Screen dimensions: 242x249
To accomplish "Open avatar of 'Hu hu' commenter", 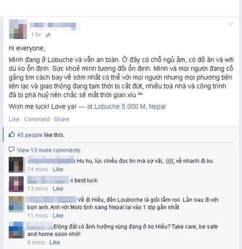I will 16,165.
